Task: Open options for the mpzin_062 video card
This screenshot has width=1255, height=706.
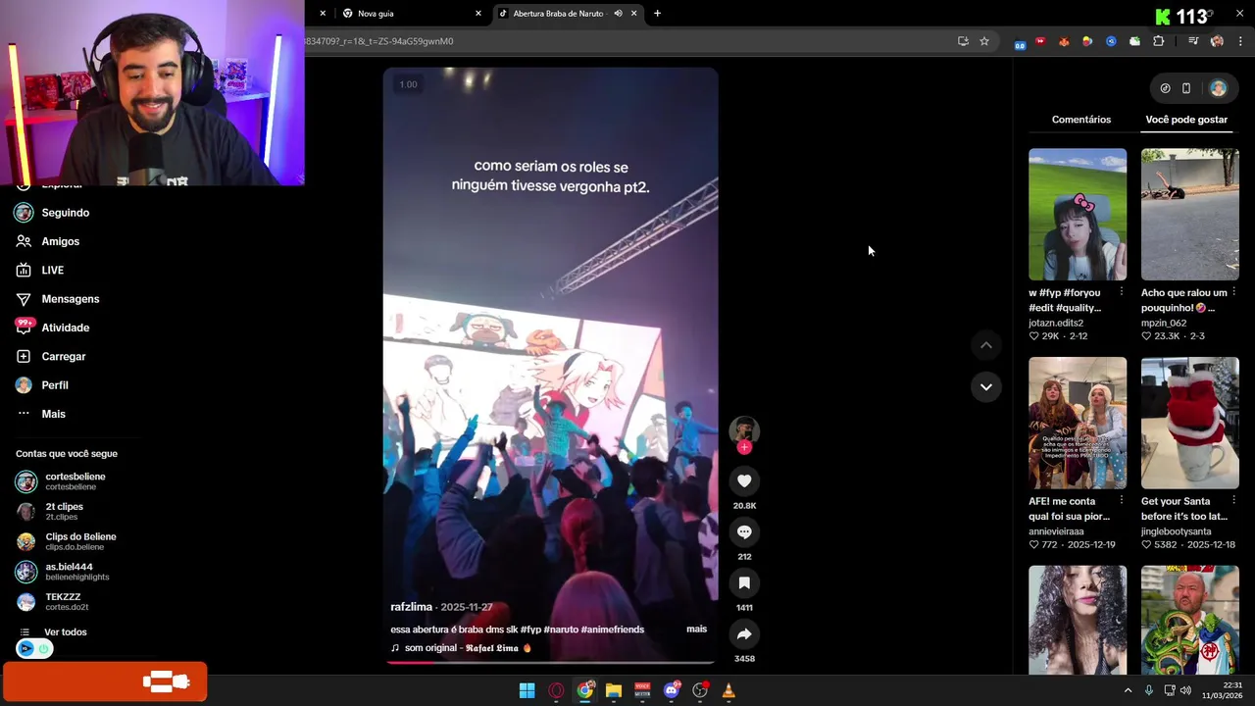Action: (1233, 292)
